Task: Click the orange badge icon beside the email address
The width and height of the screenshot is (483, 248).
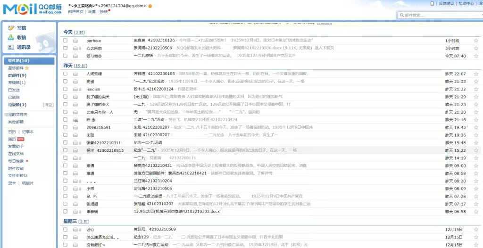Action: [150, 6]
